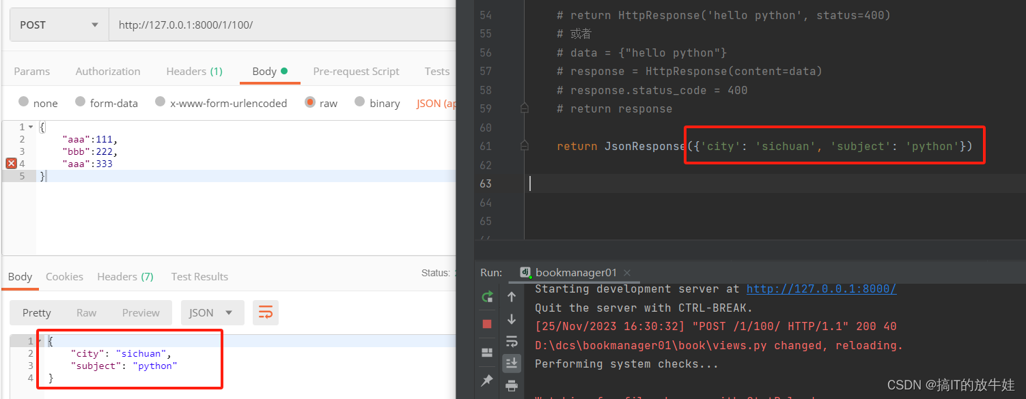Open the response Cookies tab
This screenshot has width=1026, height=399.
pos(64,277)
